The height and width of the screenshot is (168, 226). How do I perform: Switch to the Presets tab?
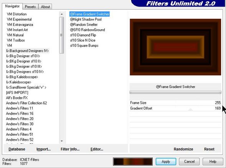click(30, 7)
